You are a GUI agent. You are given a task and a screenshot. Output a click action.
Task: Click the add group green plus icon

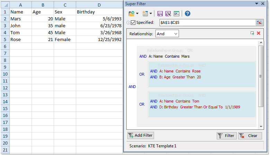[252, 33]
